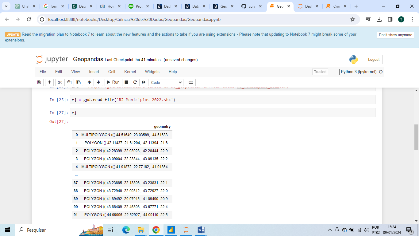Click the gpd.read_file code cell
This screenshot has width=419, height=236.
click(x=222, y=100)
